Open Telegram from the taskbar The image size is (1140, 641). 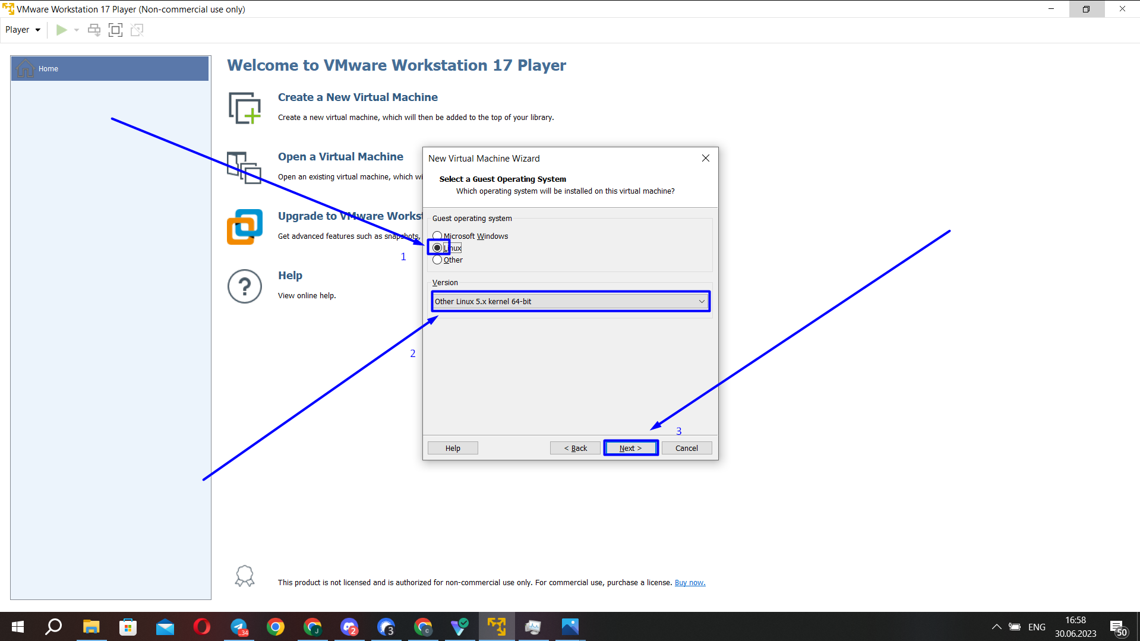pos(239,627)
